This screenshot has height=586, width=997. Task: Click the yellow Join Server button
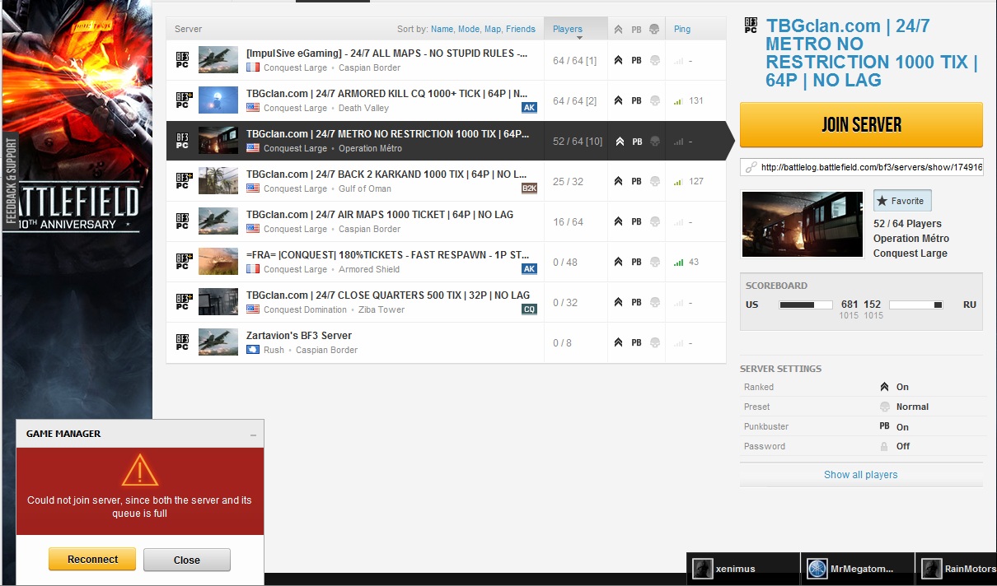[861, 125]
